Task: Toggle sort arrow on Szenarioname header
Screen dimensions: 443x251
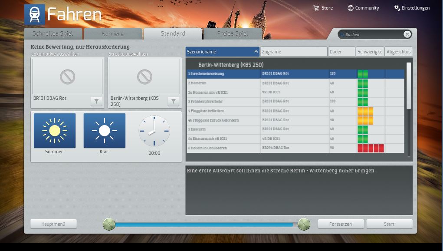Action: click(256, 51)
